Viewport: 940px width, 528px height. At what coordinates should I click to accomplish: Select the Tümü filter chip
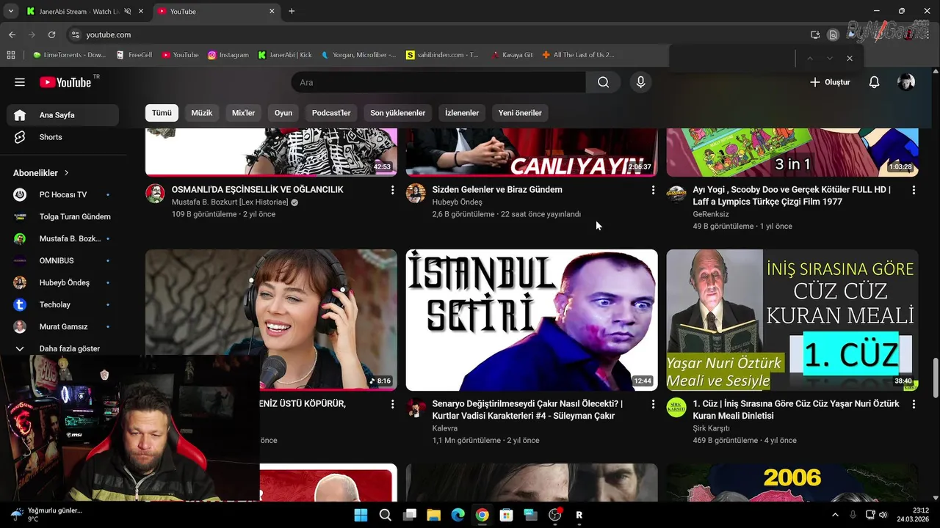162,113
